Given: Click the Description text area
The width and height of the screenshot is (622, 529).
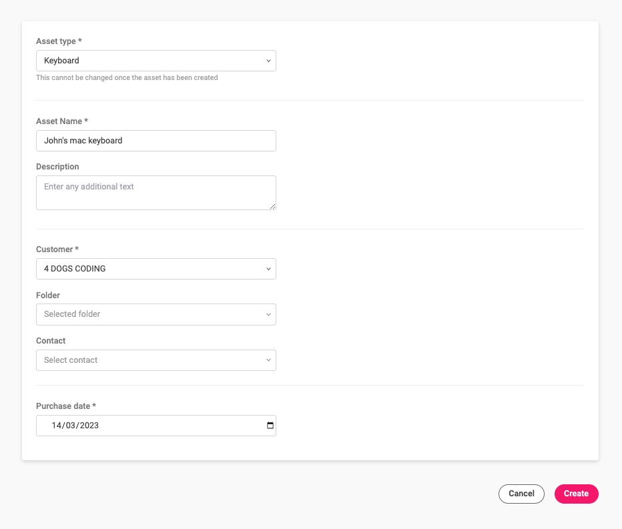Looking at the screenshot, I should tap(155, 193).
